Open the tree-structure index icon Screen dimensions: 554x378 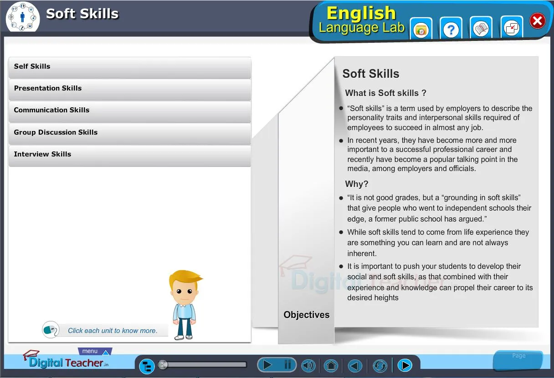pos(147,366)
